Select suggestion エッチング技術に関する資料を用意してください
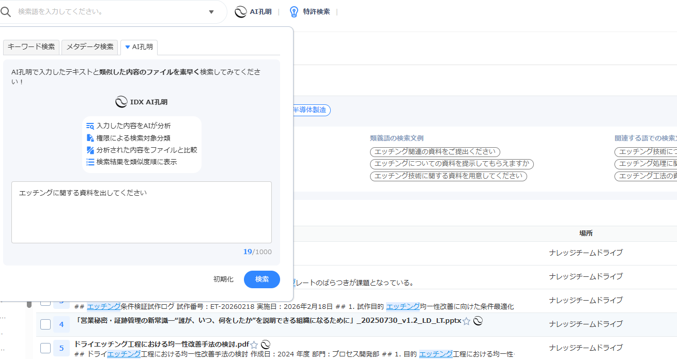Viewport: 677px width, 359px height. click(449, 176)
